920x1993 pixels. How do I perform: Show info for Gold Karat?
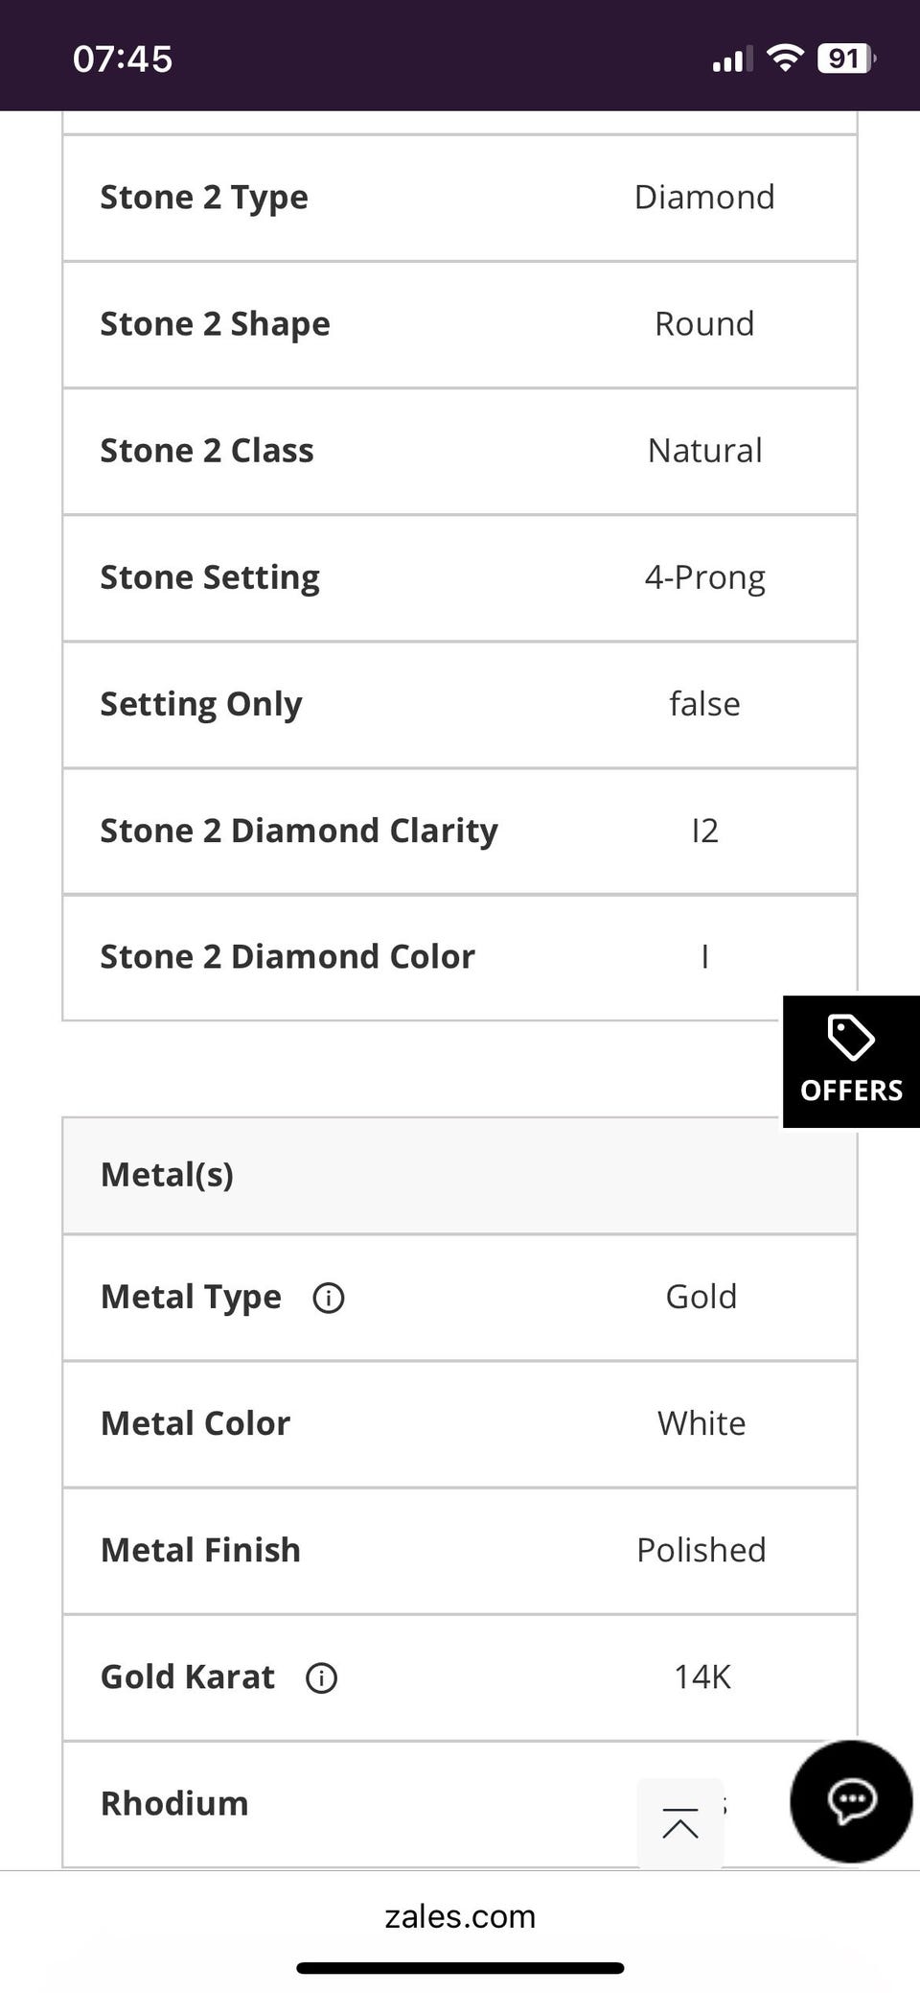[x=321, y=1677]
